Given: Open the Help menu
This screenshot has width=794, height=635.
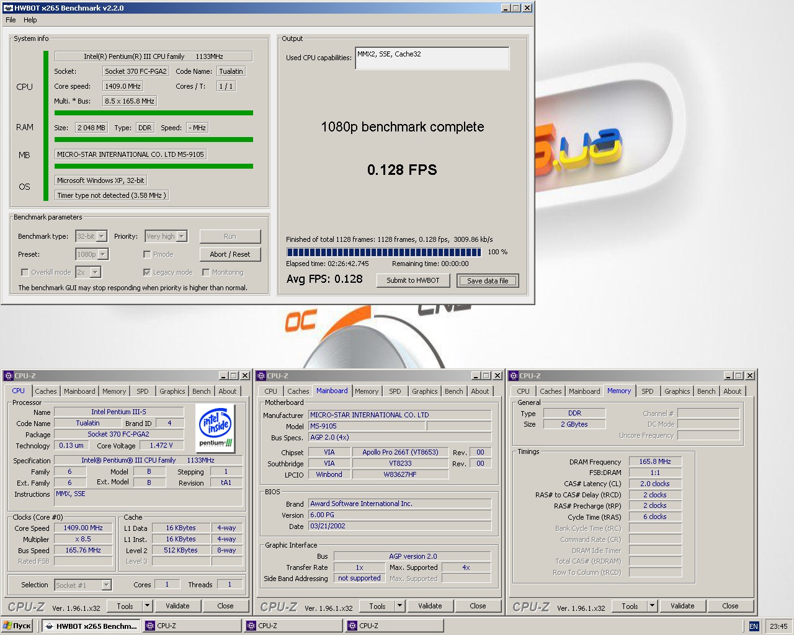Looking at the screenshot, I should 30,20.
